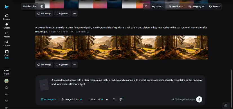Click the page vertical scrollbar
The image size is (233, 109).
(232, 89)
